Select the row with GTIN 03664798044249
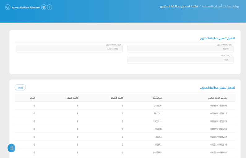Screen dimensions: 246x158 [x=218, y=137]
